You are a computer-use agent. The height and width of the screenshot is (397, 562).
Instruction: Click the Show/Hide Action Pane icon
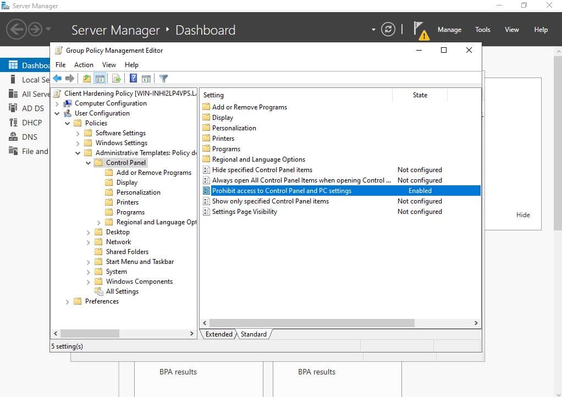tap(146, 79)
